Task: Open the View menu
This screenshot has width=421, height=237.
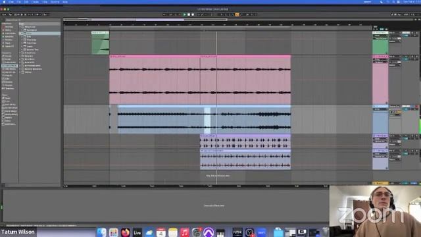Action: pos(45,2)
